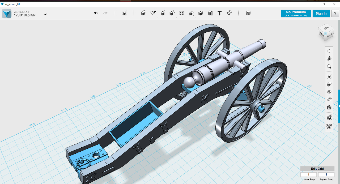Open the Sketch tools
The width and height of the screenshot is (340, 184).
[153, 13]
